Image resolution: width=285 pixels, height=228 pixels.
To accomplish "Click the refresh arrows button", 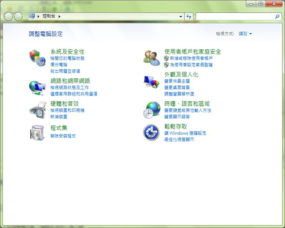I will point(189,17).
